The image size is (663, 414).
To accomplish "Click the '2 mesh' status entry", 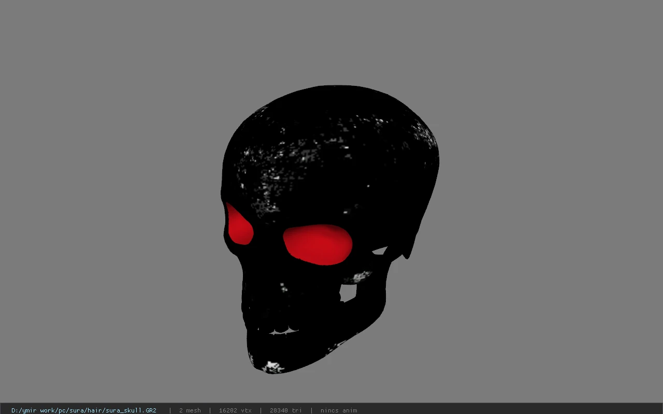I will click(x=190, y=410).
